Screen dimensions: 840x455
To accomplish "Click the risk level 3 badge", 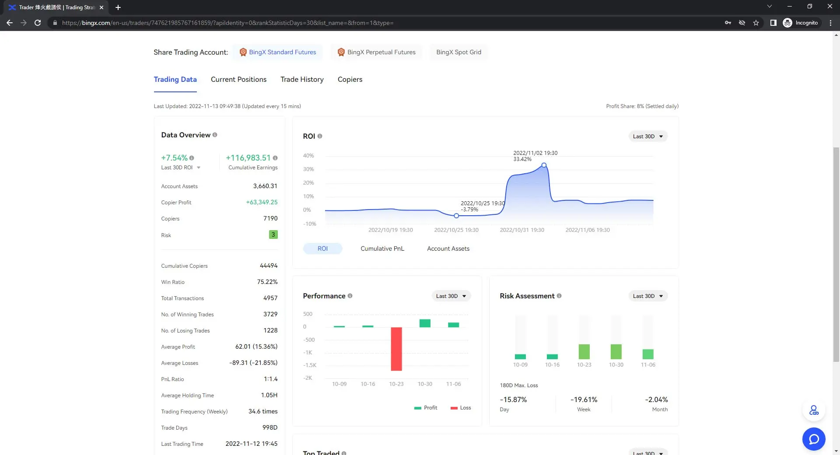I will pos(273,234).
